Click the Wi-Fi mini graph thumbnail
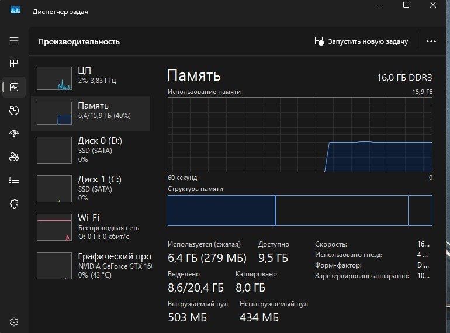The image size is (450, 333). (x=54, y=227)
